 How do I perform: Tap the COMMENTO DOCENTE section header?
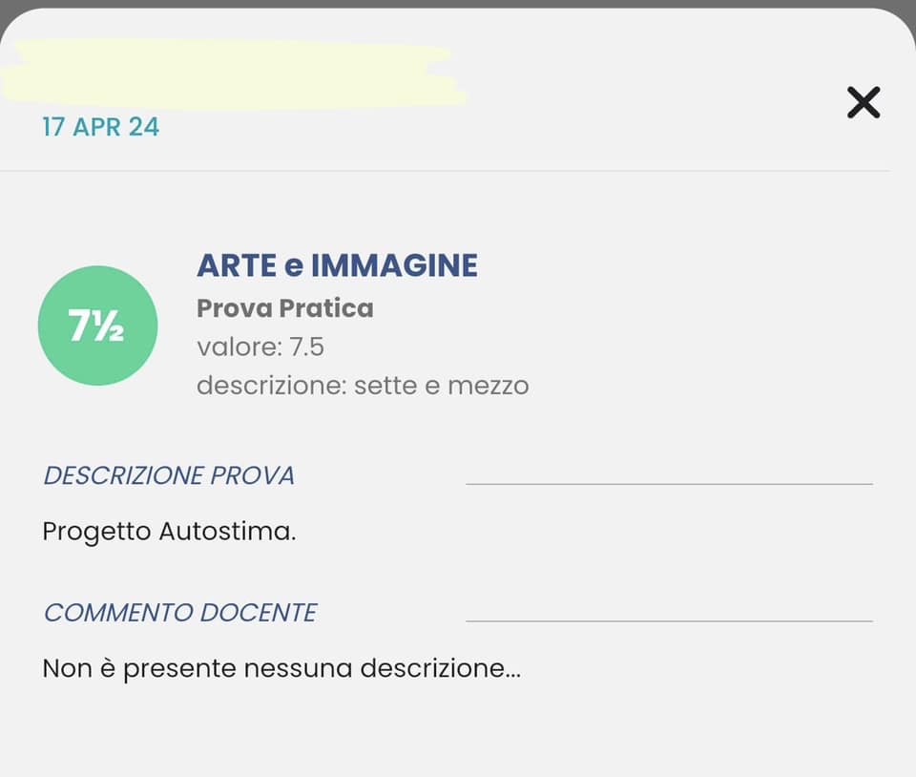coord(180,613)
